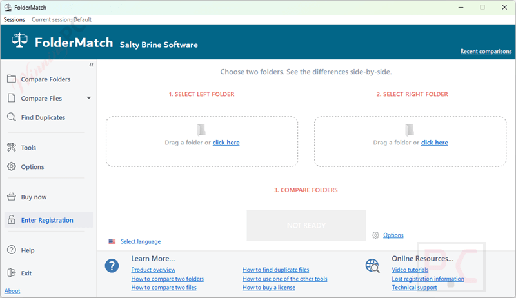Open the About link
Image resolution: width=516 pixels, height=298 pixels.
(12, 291)
